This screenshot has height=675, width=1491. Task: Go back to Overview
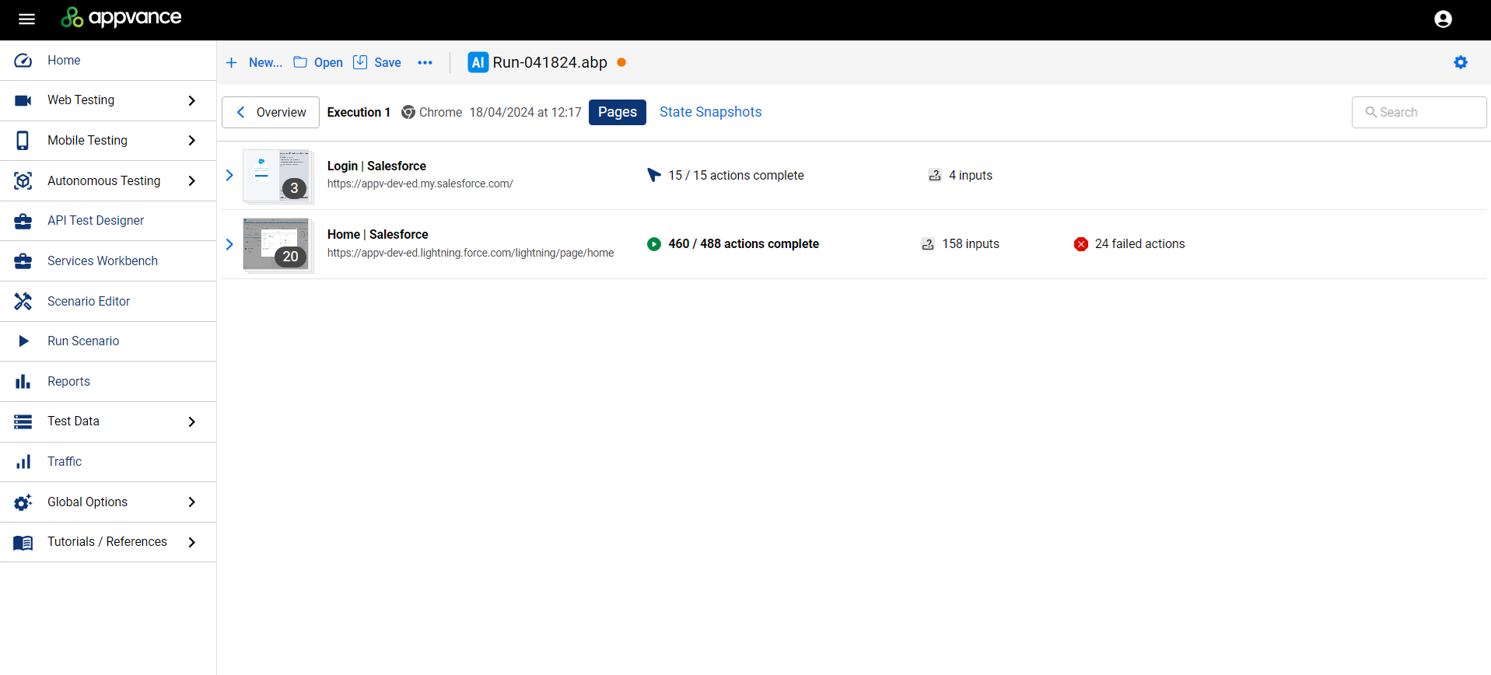pyautogui.click(x=271, y=112)
